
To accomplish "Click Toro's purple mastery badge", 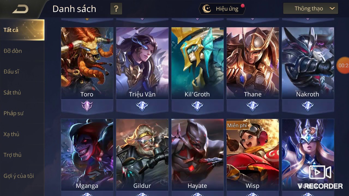I will click(x=87, y=106).
